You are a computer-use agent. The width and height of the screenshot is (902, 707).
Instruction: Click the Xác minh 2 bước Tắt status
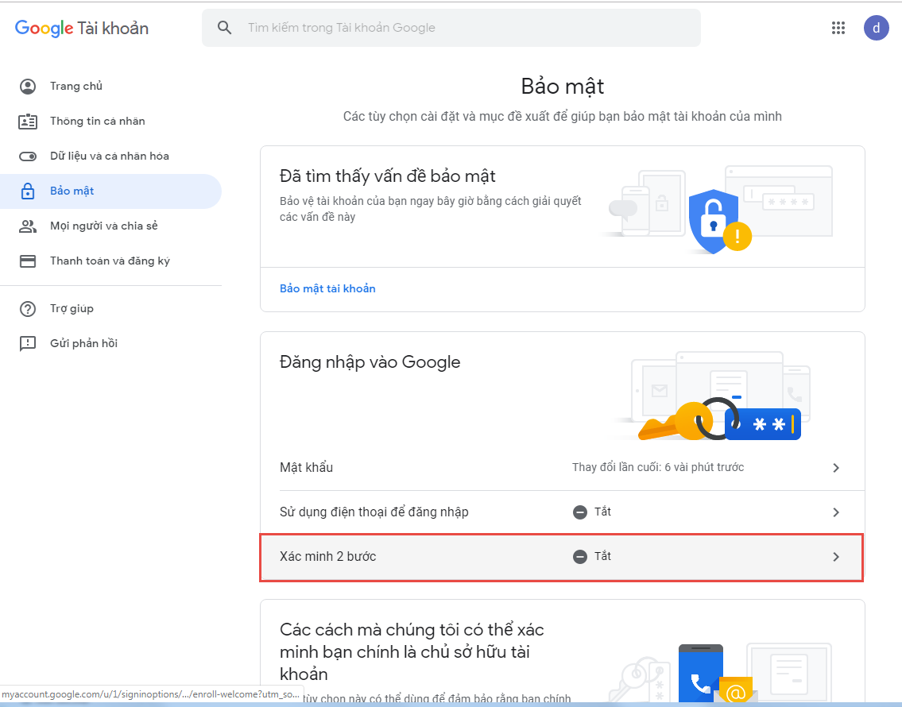(x=593, y=557)
